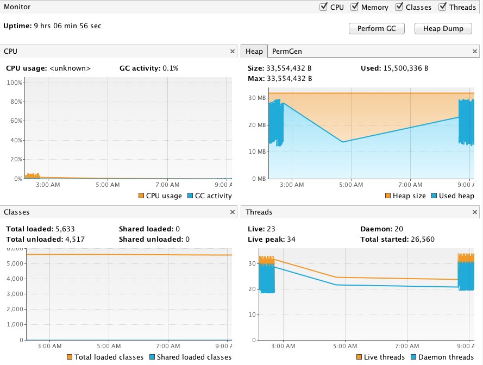
Task: Click the Heap Dump button
Action: 443,29
